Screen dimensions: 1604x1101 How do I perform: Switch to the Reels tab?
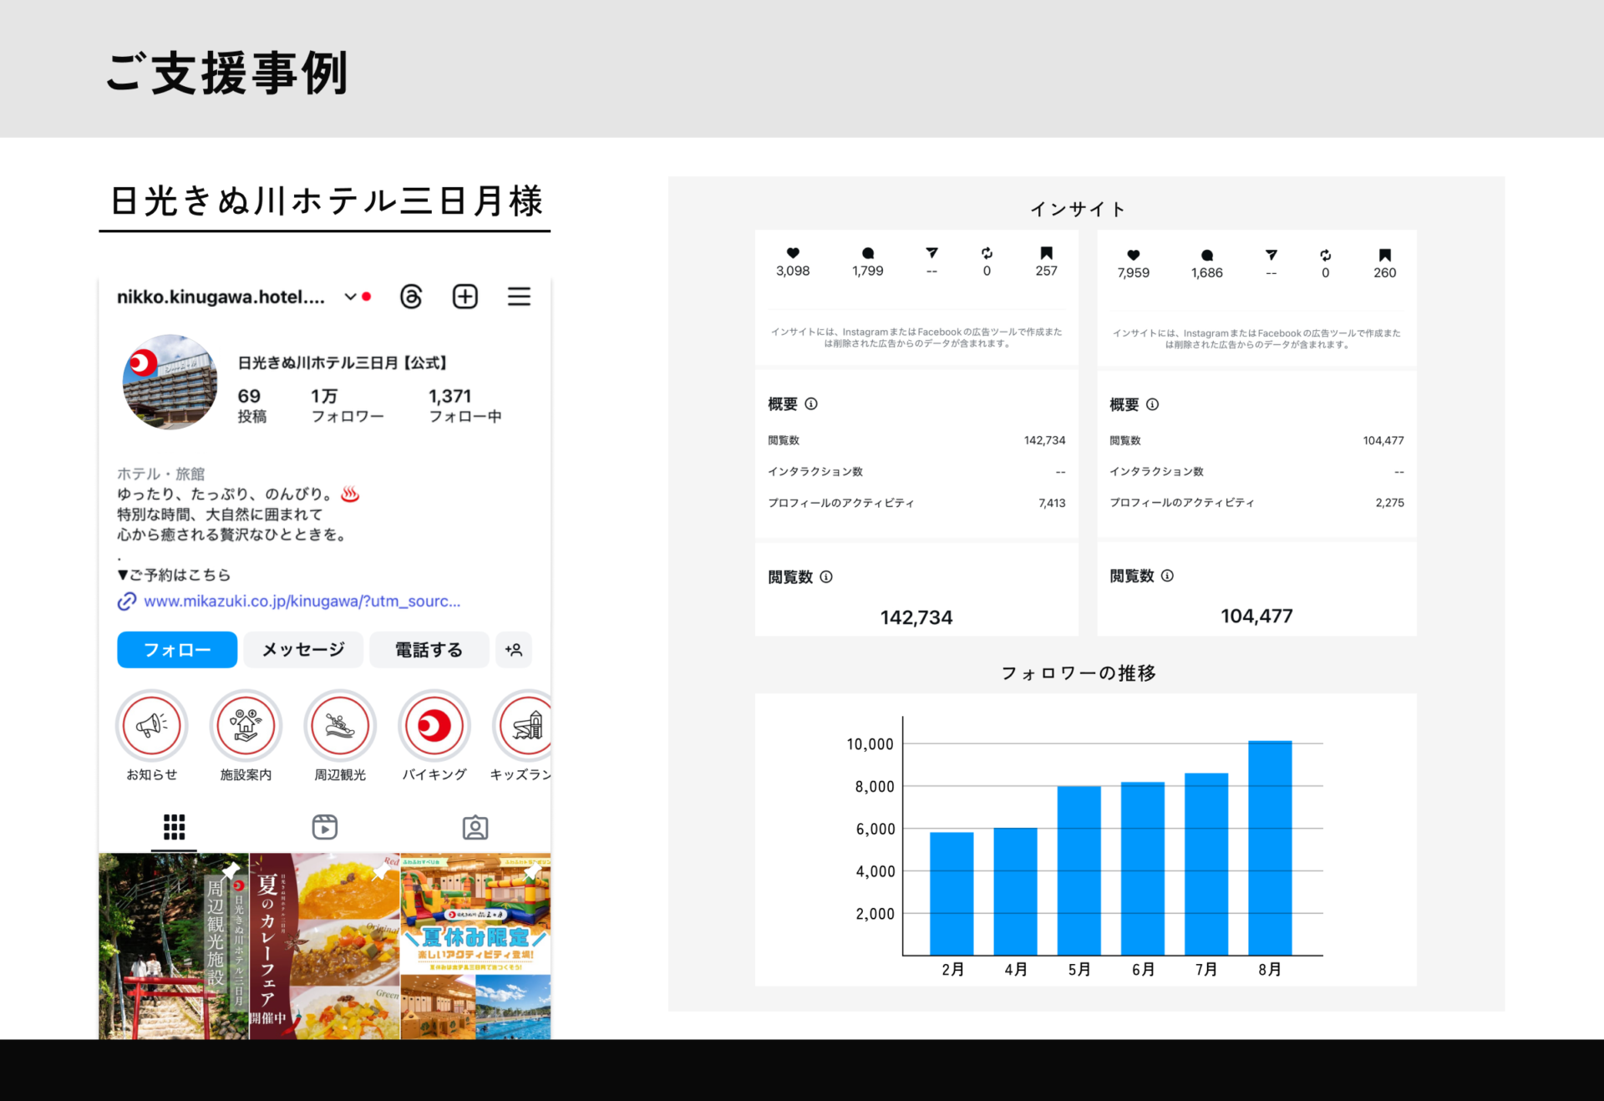(x=324, y=827)
